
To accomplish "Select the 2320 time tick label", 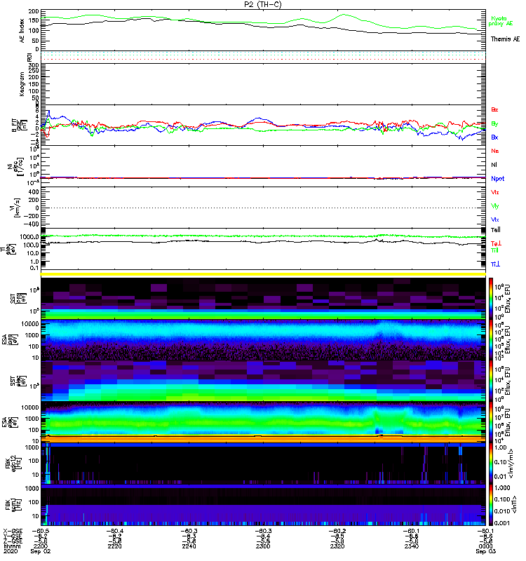I will tap(337, 546).
